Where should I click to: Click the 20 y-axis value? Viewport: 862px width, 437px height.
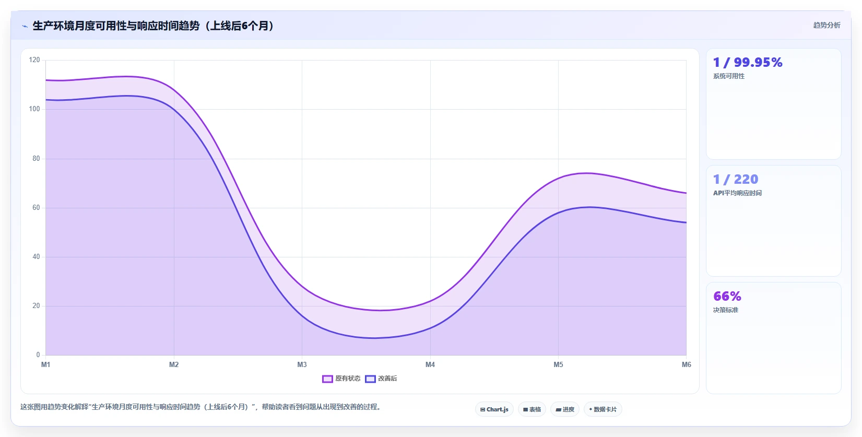point(36,305)
